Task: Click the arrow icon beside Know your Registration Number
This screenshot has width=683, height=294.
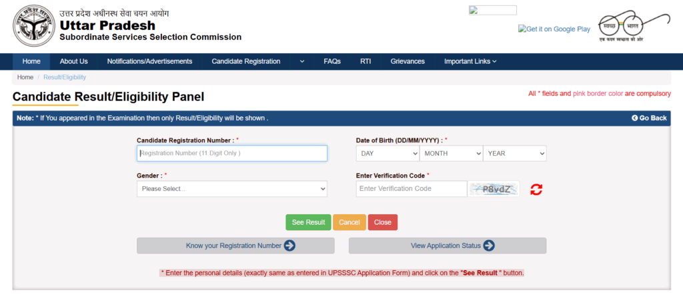Action: (x=289, y=245)
